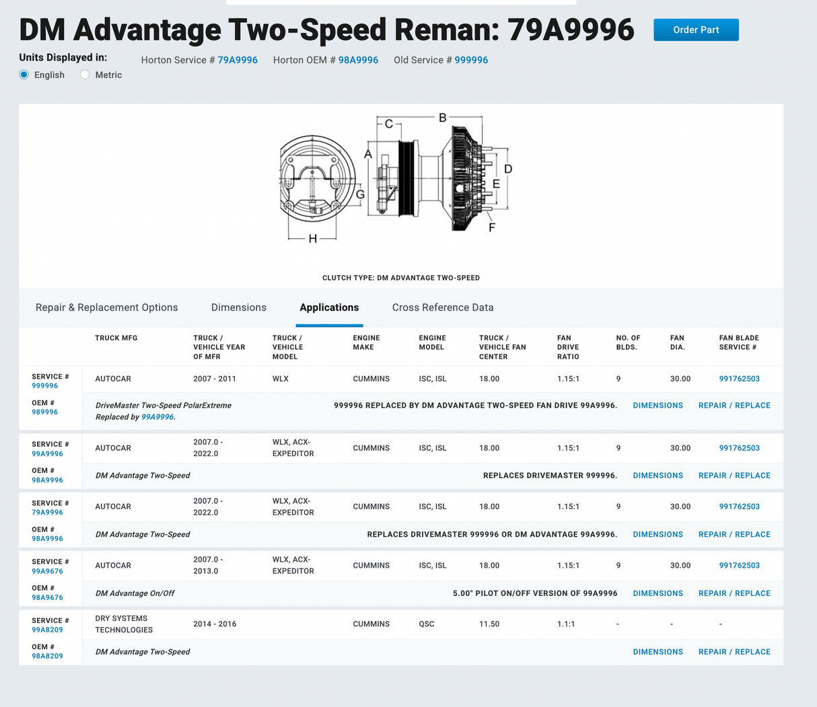
Task: Open OEM number 989996 link
Action: [45, 412]
